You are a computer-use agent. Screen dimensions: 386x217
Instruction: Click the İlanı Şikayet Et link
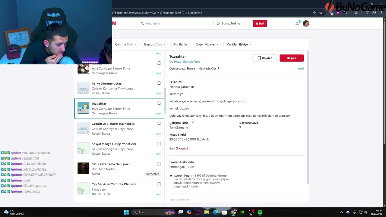(x=179, y=148)
